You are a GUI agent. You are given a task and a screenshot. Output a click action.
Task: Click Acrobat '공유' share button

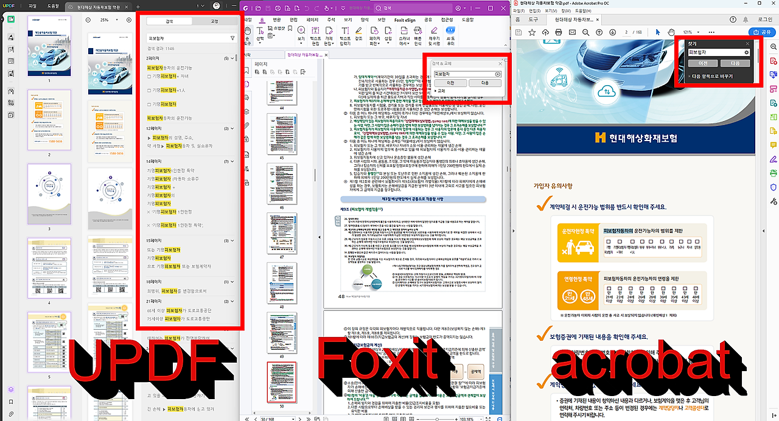point(761,32)
